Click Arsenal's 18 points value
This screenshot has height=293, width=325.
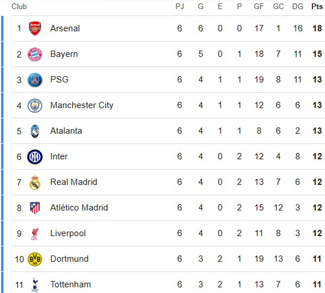[317, 28]
